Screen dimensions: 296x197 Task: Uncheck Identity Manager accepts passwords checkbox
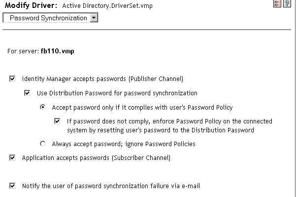[x=12, y=79]
